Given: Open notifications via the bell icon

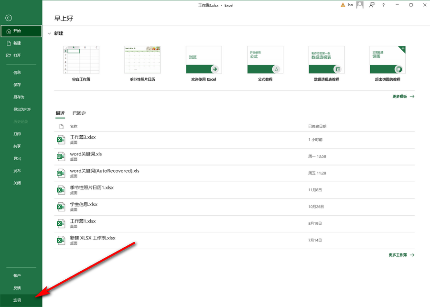Looking at the screenshot, I should coord(372,5).
